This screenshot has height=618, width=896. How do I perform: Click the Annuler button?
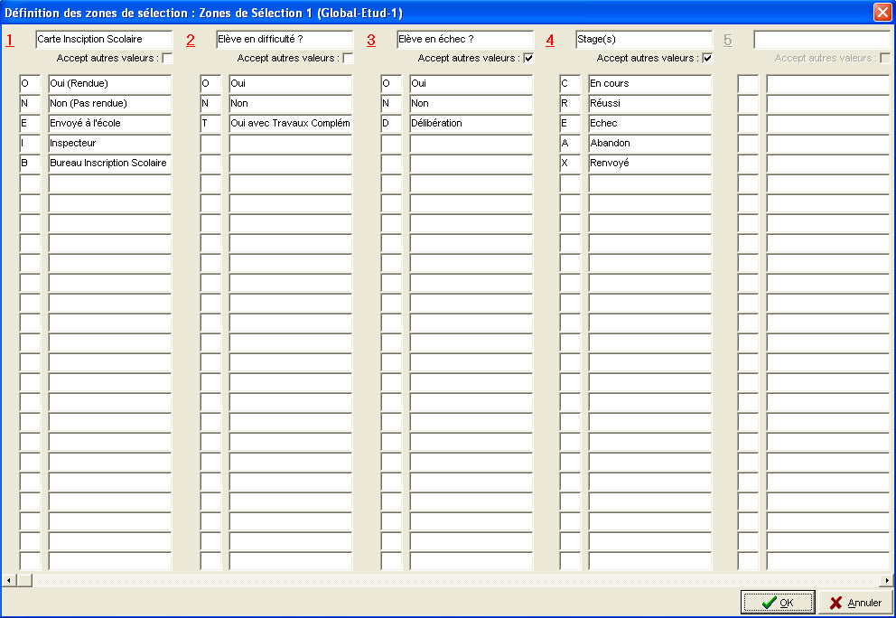click(x=854, y=602)
